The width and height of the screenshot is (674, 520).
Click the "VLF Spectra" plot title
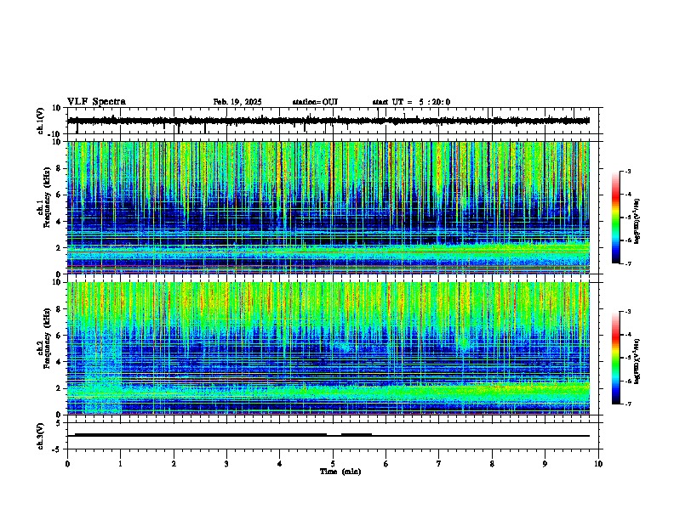point(96,102)
